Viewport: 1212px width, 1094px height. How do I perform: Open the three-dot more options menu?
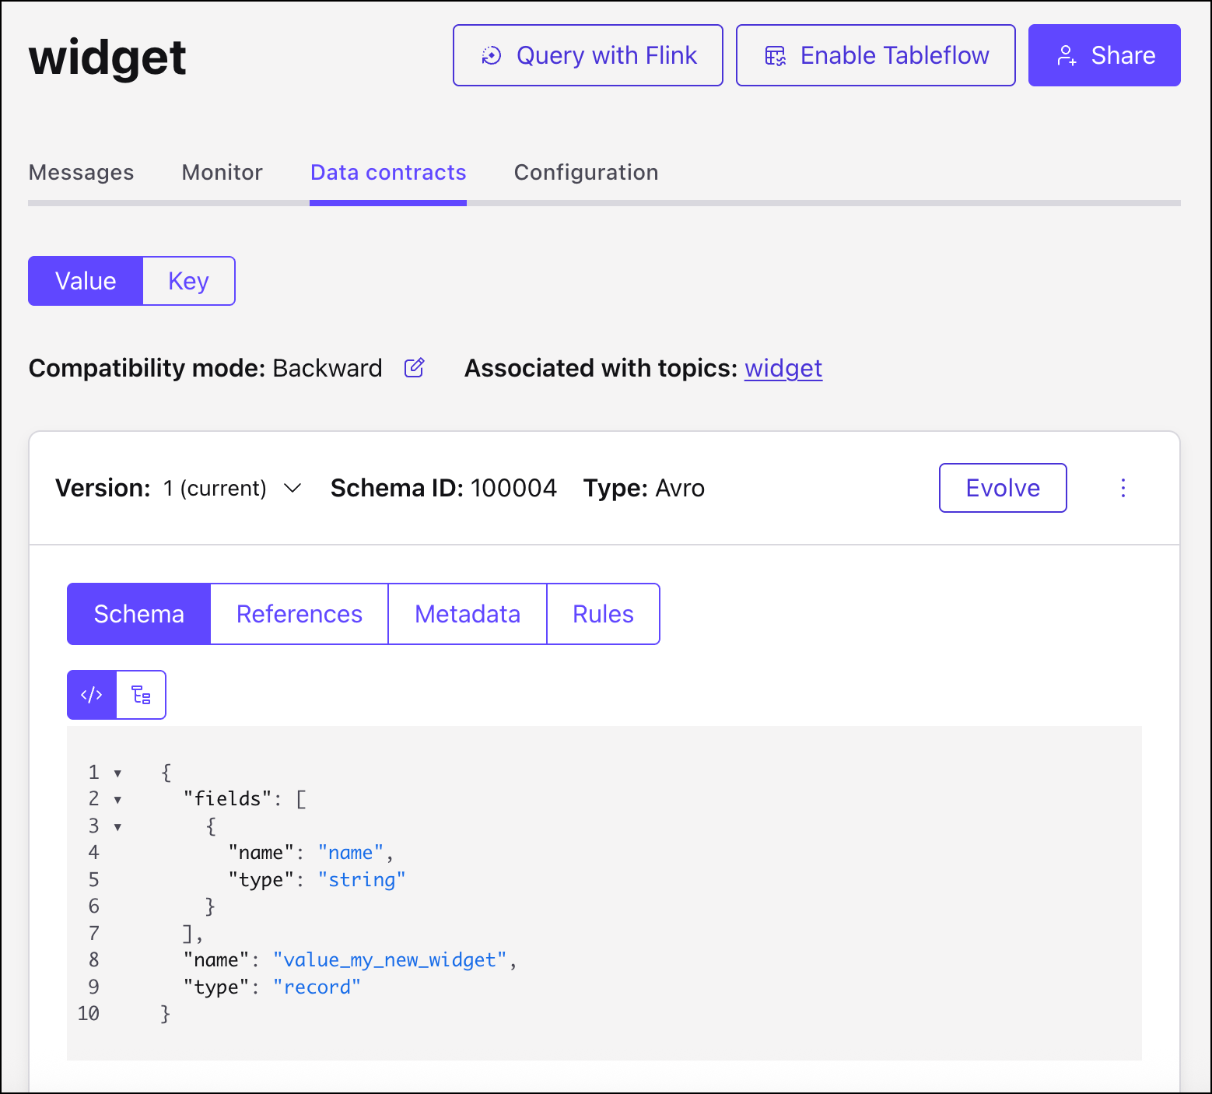[x=1123, y=488]
